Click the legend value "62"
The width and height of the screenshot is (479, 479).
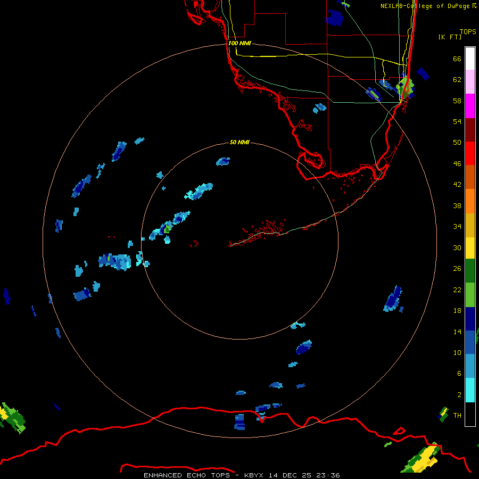coord(457,80)
